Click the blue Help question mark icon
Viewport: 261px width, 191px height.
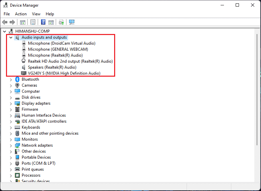(43, 22)
